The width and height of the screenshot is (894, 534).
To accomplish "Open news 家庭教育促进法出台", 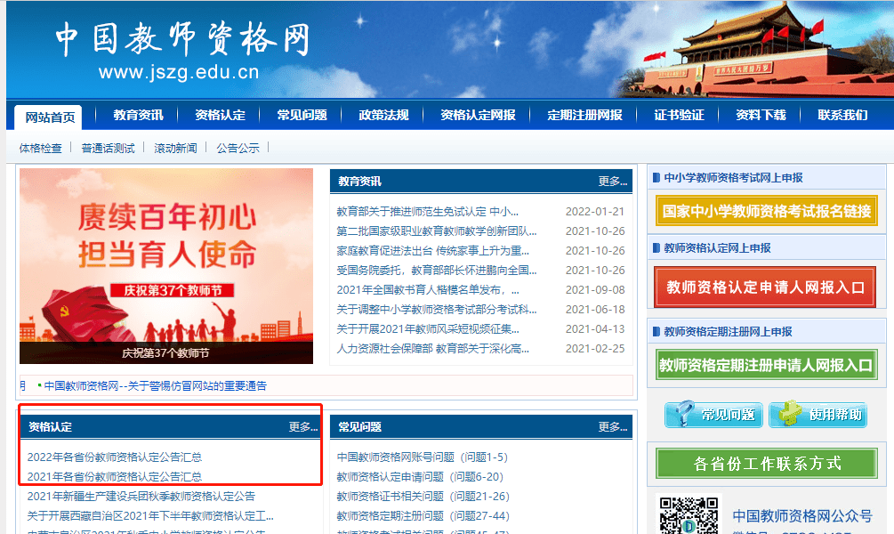I will 432,250.
